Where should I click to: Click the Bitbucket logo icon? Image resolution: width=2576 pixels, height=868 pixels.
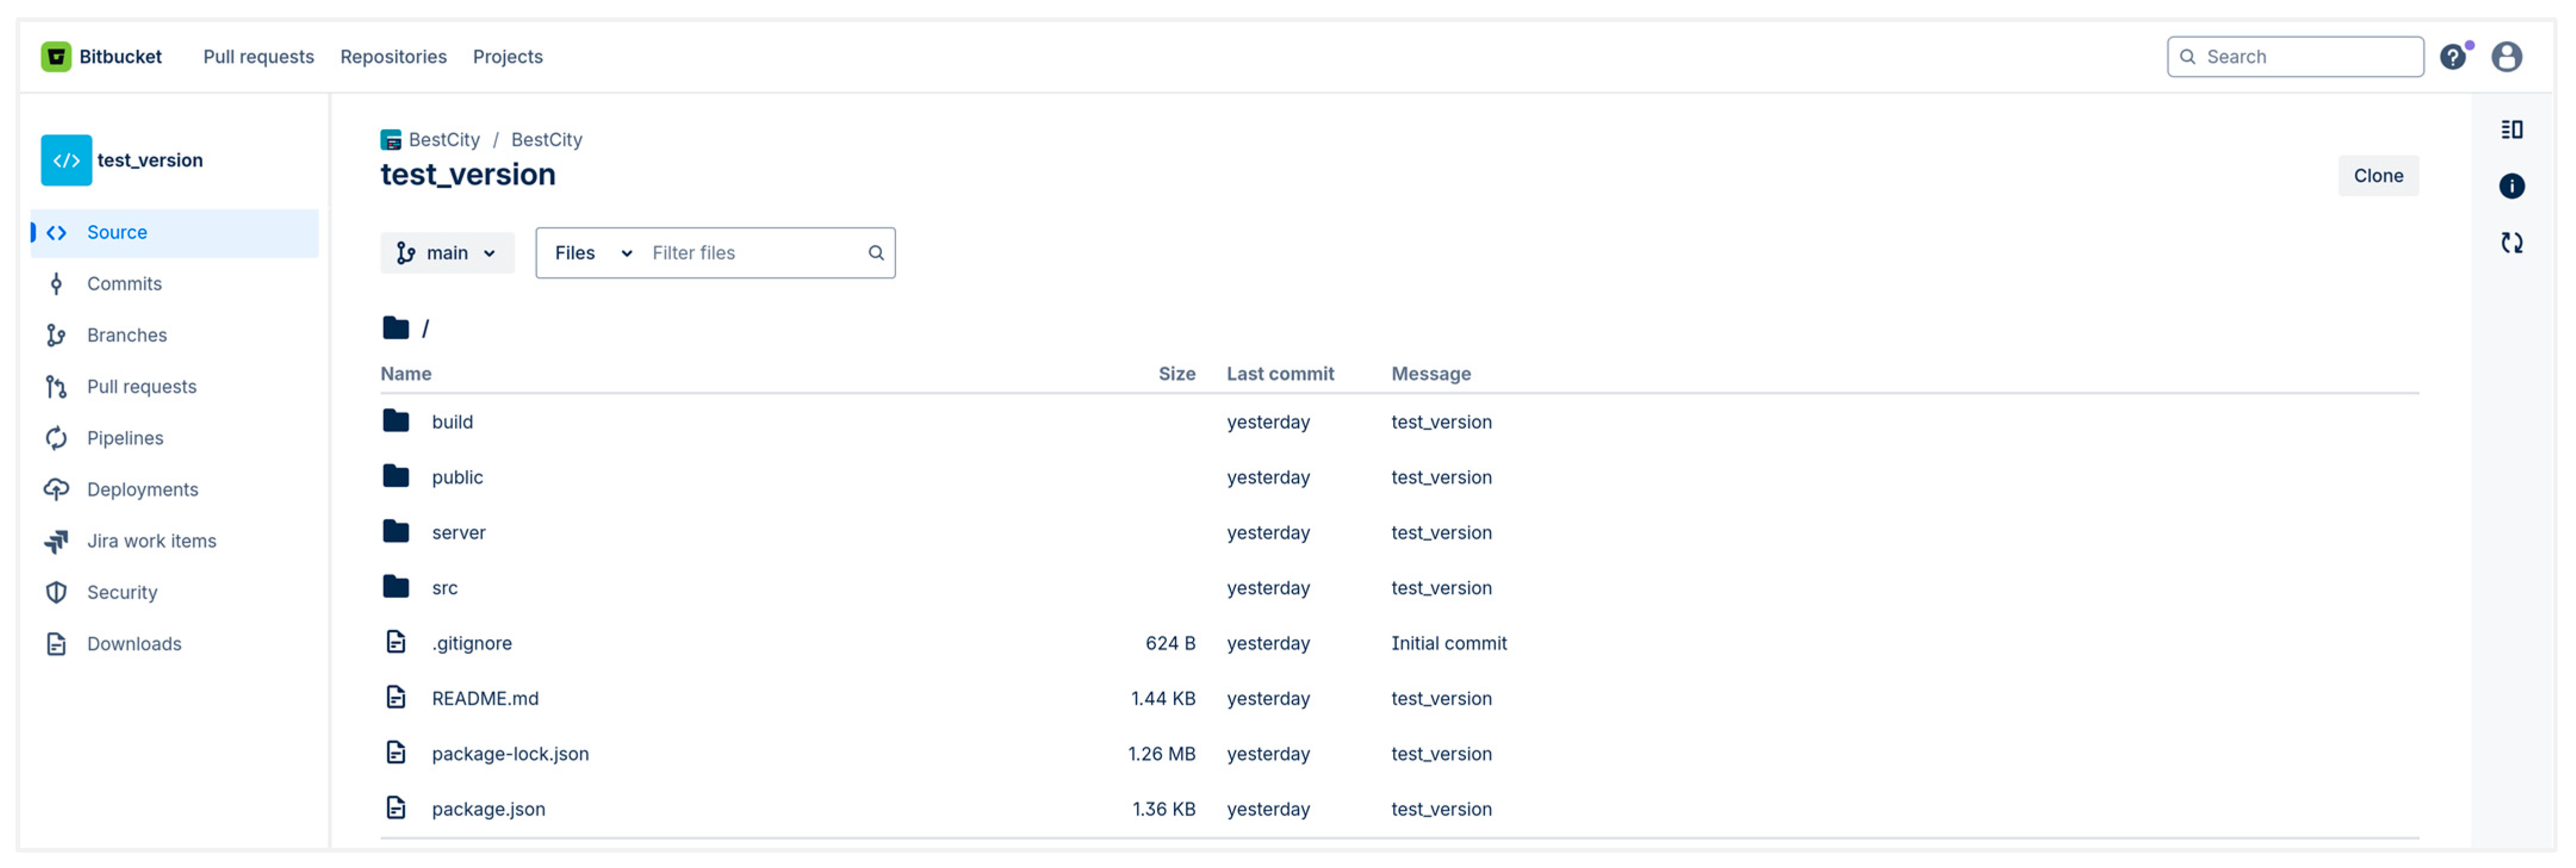(x=56, y=57)
